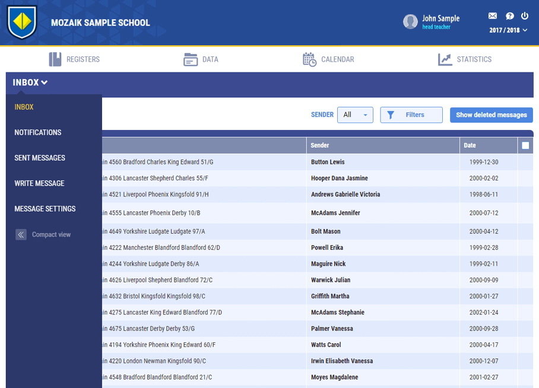The height and width of the screenshot is (388, 539).
Task: Open the Sender 'All' dropdown
Action: click(355, 115)
